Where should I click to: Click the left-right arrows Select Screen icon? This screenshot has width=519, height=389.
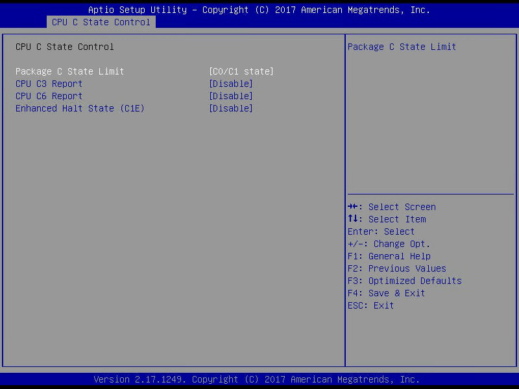tap(354, 207)
